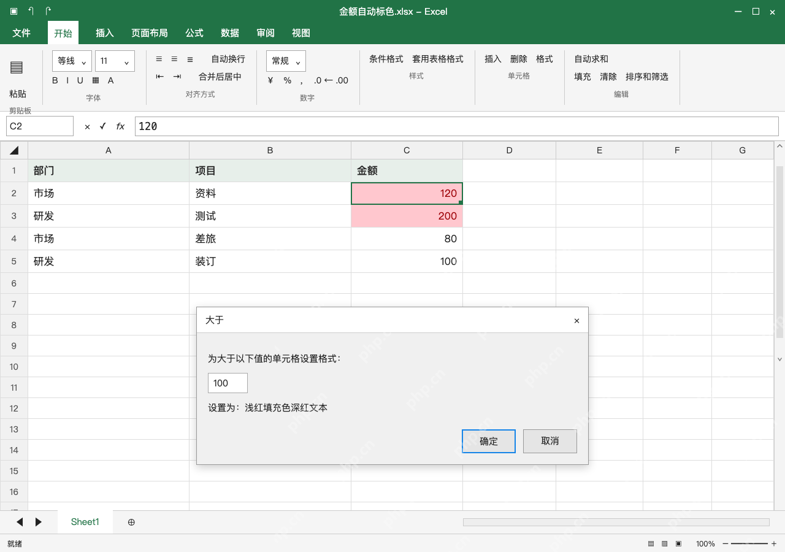Switch to the 插入 ribbon tab
The image size is (785, 552).
[x=105, y=33]
